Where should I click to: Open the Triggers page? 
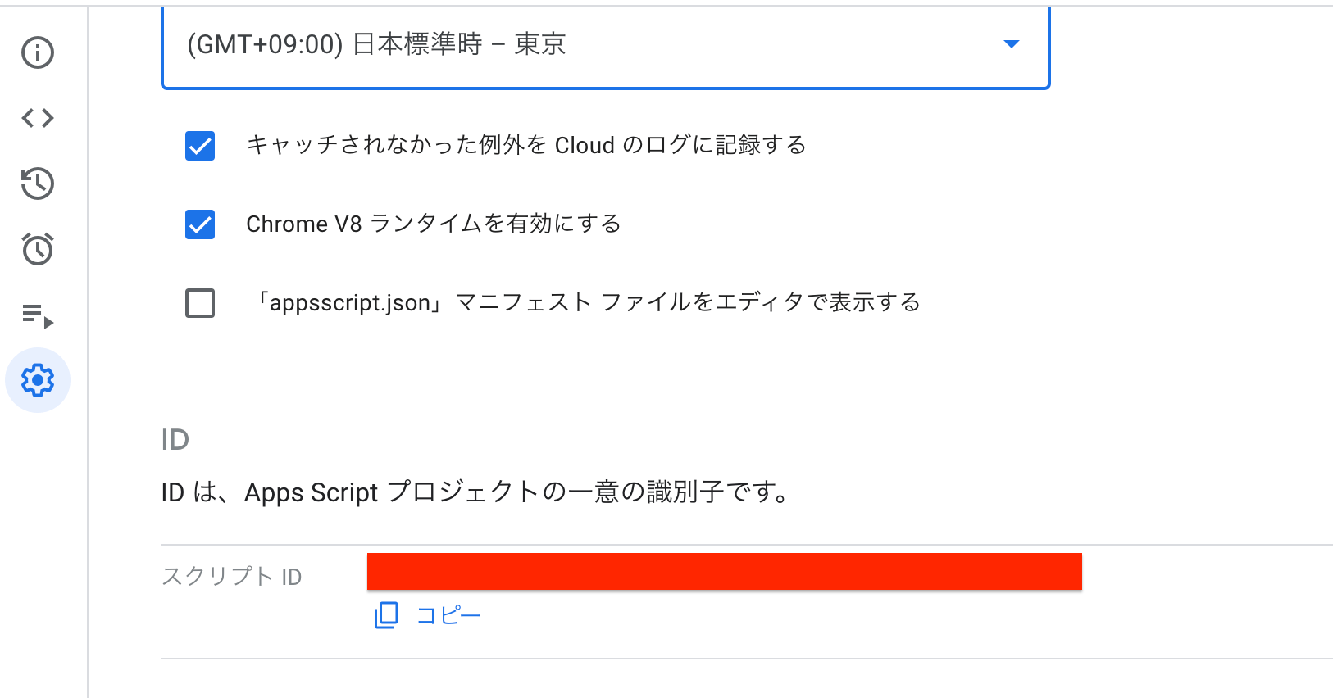[x=37, y=249]
